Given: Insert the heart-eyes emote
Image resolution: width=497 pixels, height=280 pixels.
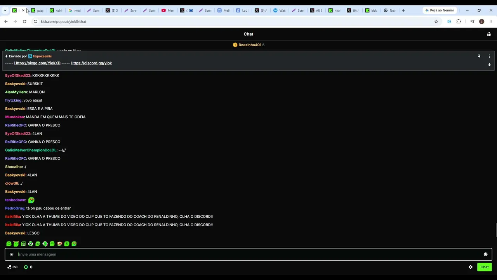Looking at the screenshot, I should tap(74, 244).
